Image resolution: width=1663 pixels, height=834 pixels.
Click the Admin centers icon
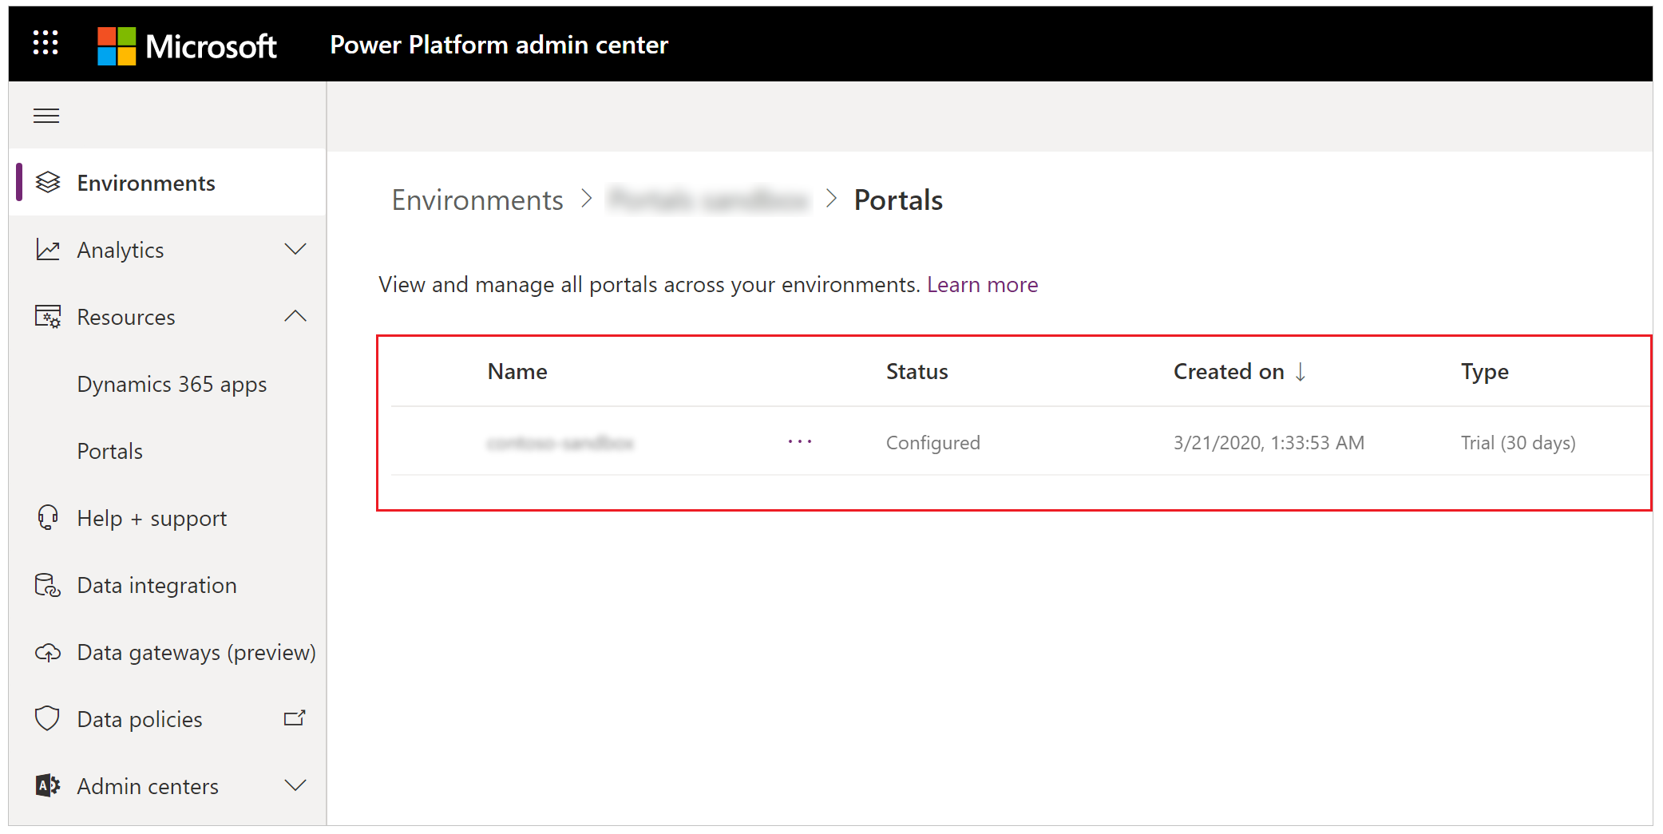click(x=48, y=786)
